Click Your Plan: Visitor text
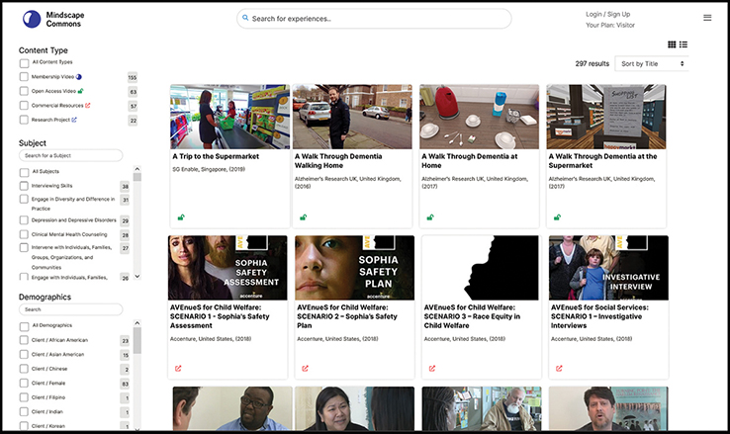This screenshot has width=730, height=434. [x=610, y=25]
